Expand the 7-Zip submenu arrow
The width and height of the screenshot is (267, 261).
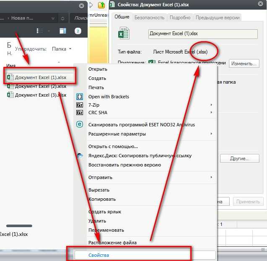[x=211, y=105]
